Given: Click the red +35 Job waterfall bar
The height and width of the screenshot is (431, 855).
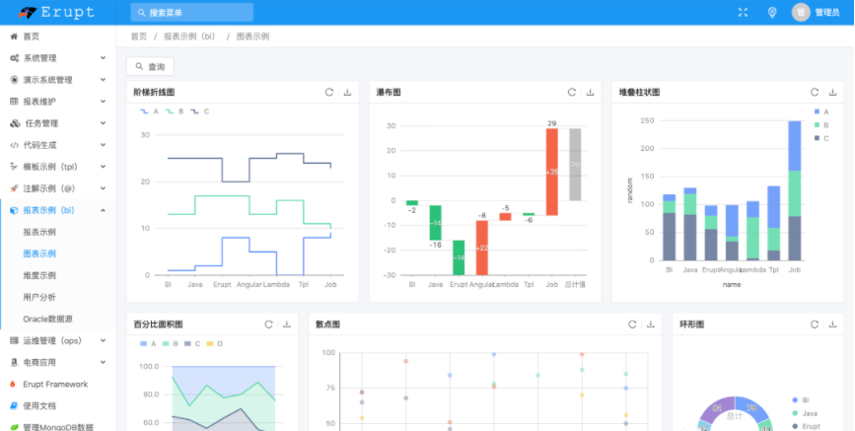Looking at the screenshot, I should pyautogui.click(x=552, y=172).
